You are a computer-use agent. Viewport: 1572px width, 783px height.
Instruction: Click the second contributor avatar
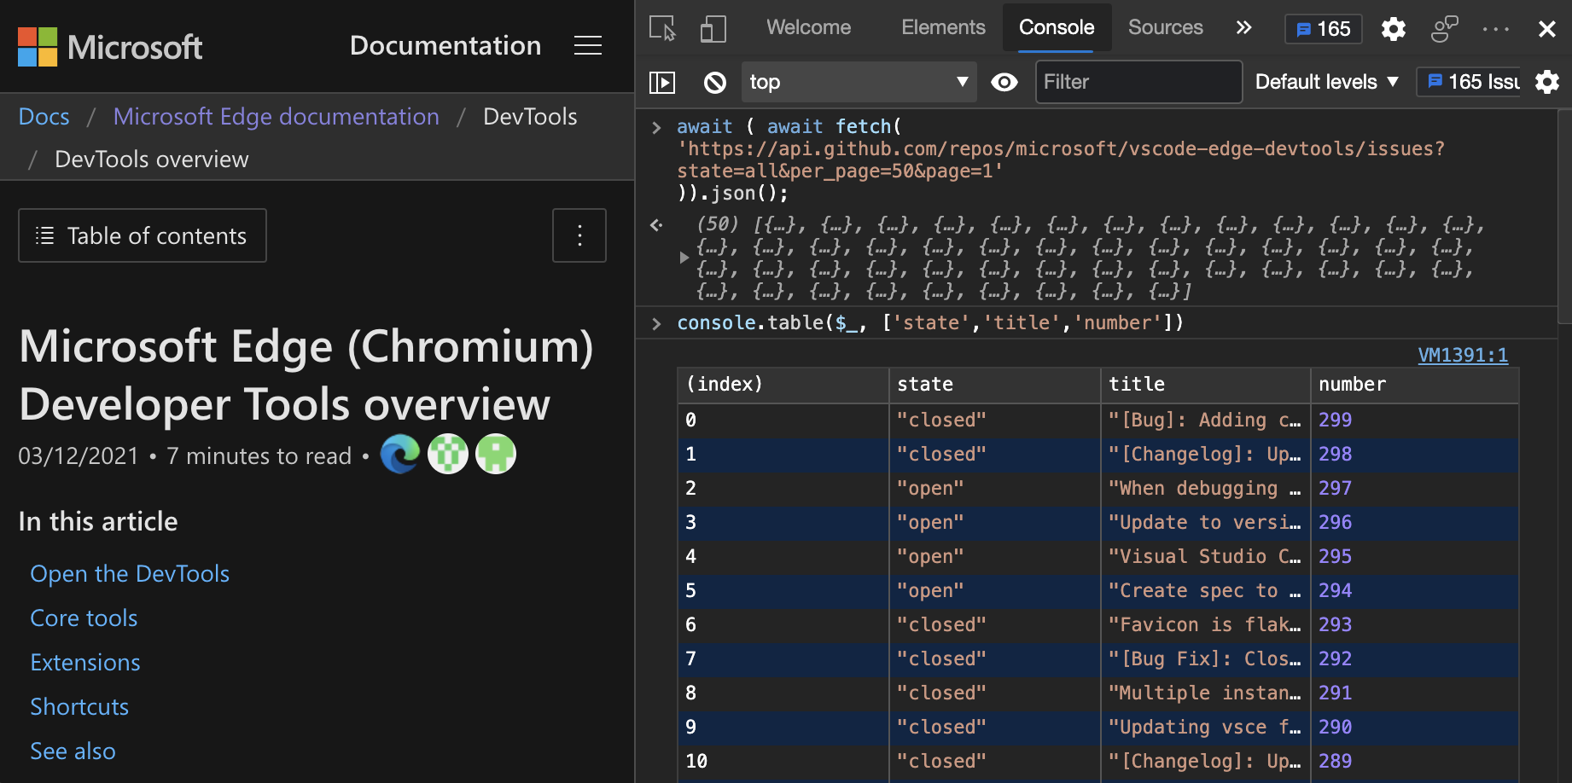[x=448, y=454]
